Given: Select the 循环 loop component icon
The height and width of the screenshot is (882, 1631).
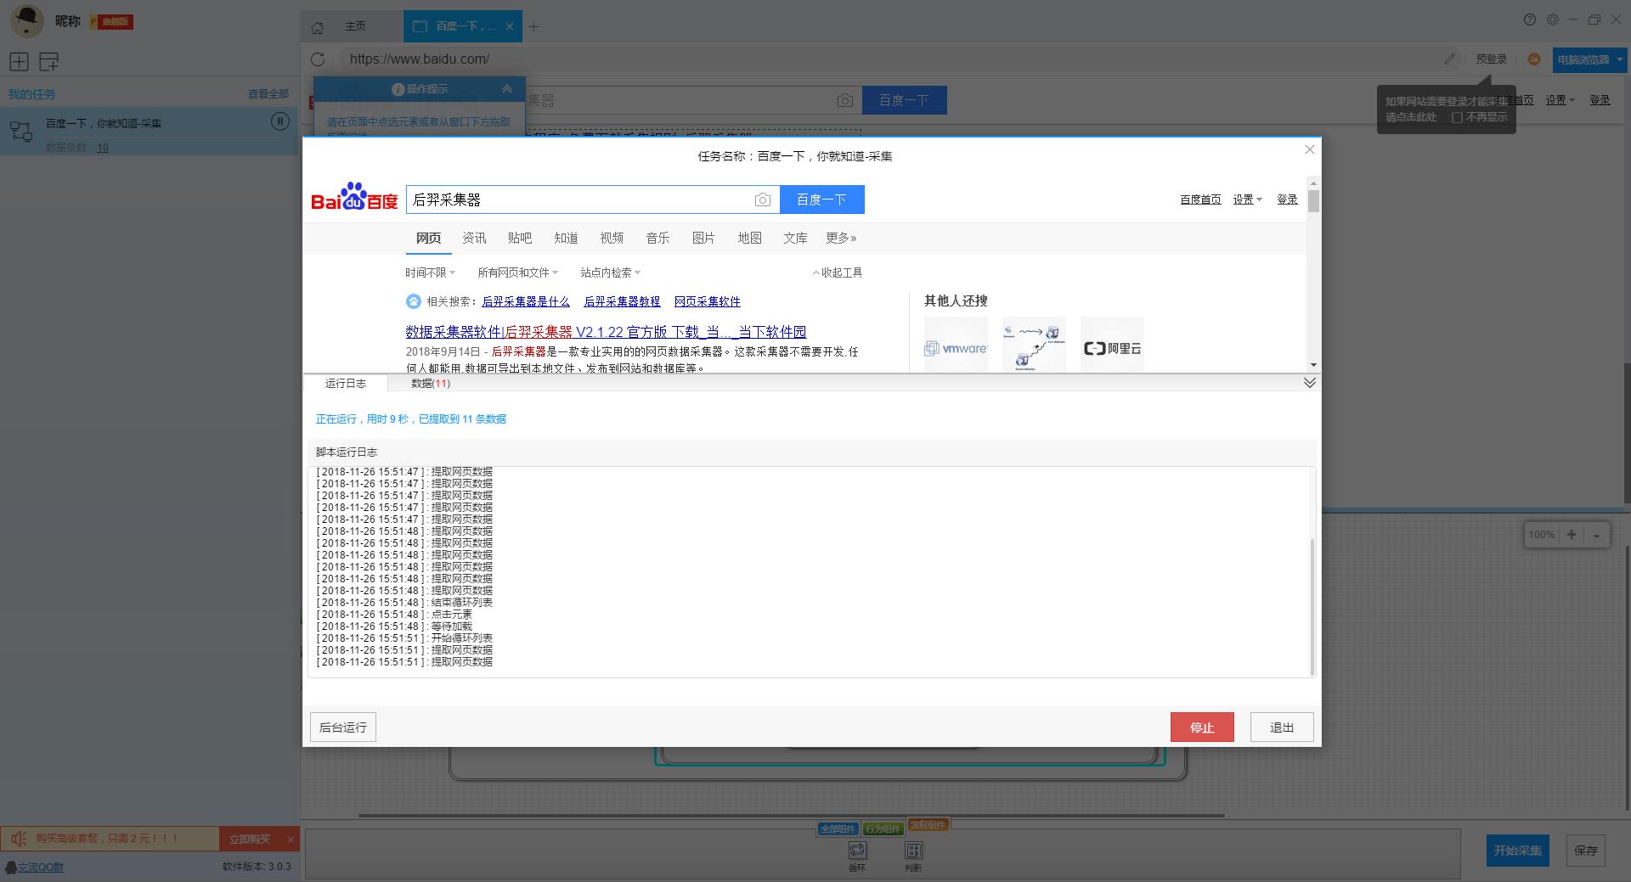Looking at the screenshot, I should 857,850.
